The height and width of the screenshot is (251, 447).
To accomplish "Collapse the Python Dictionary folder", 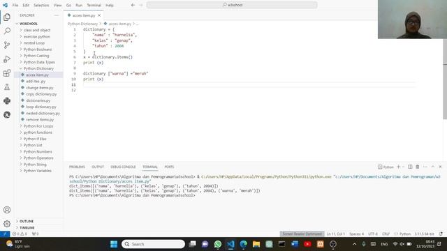I will click(x=38, y=68).
